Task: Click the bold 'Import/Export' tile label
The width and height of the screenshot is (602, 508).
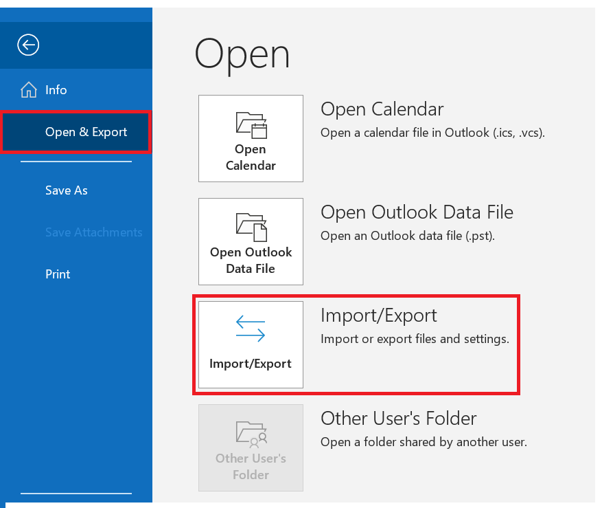Action: pos(251,364)
